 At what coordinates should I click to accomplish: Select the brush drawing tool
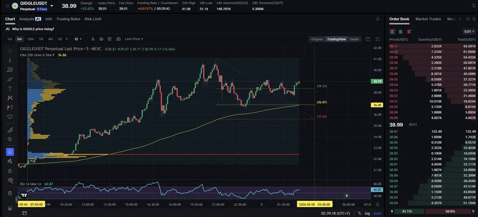coord(10,79)
